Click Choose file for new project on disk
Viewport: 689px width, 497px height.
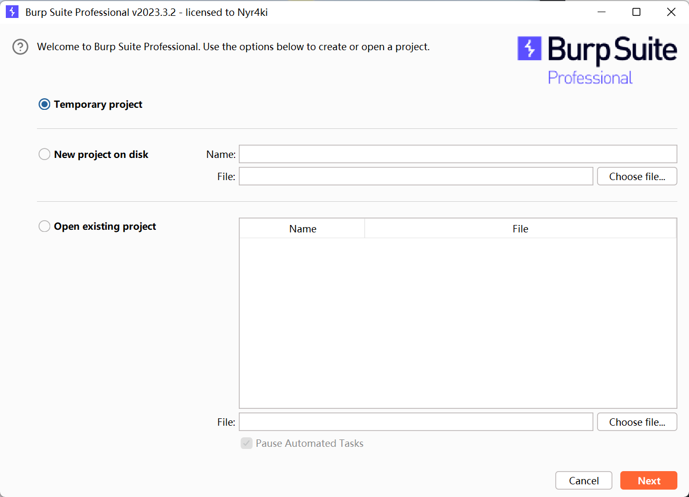click(x=637, y=176)
